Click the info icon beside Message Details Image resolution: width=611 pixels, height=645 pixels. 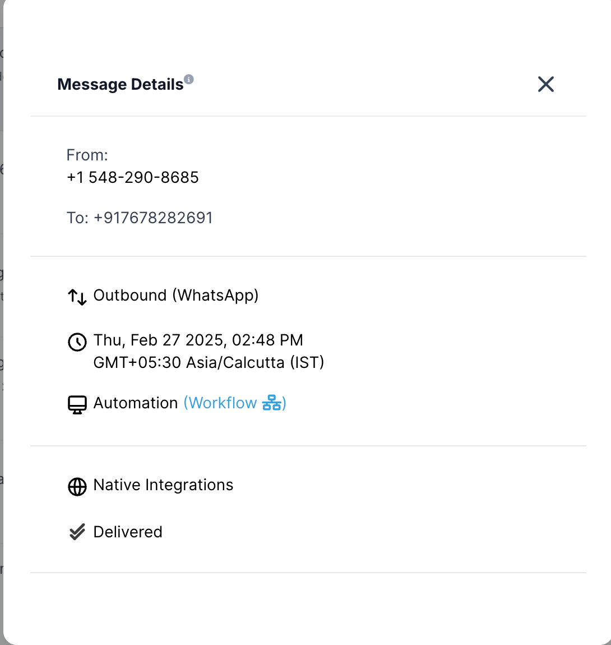click(x=189, y=79)
